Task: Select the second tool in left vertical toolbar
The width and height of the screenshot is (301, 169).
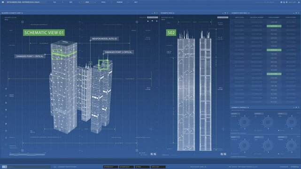Action: pos(6,96)
